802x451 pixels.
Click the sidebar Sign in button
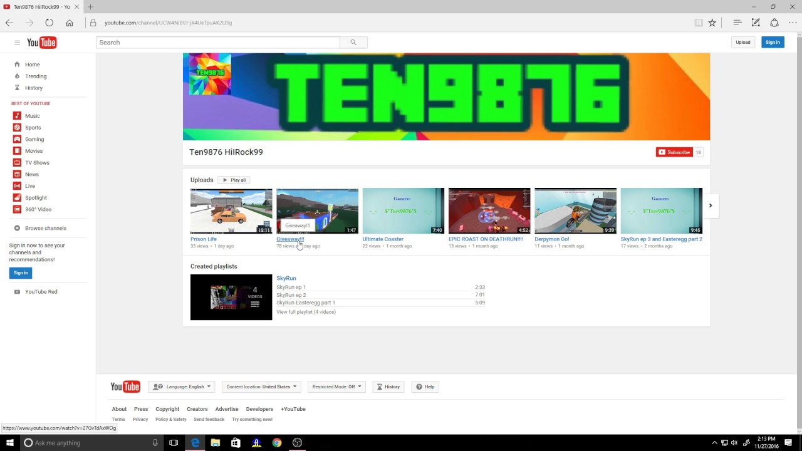(x=21, y=272)
